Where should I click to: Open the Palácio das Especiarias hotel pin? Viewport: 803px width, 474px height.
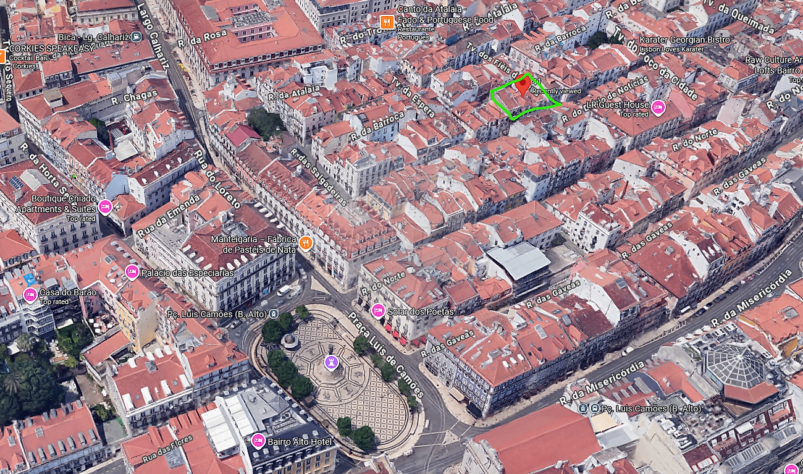pyautogui.click(x=132, y=272)
